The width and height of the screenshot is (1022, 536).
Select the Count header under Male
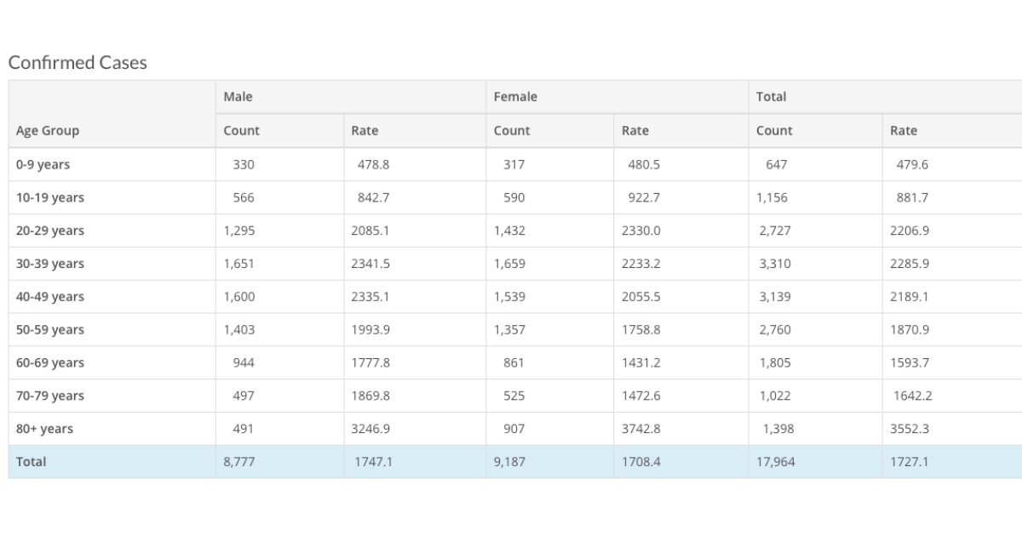point(241,131)
